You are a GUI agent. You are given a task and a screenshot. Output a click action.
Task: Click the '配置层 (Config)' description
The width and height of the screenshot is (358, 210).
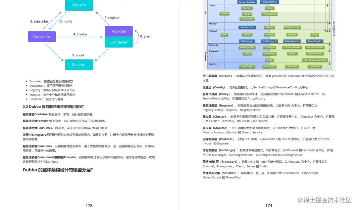click(x=255, y=87)
